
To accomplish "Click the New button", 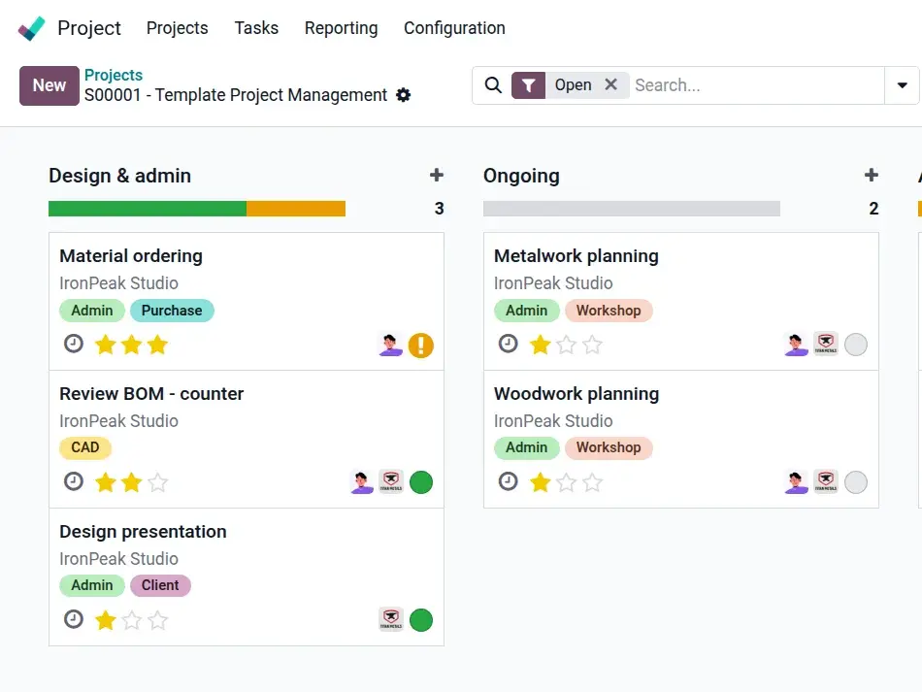I will click(49, 85).
